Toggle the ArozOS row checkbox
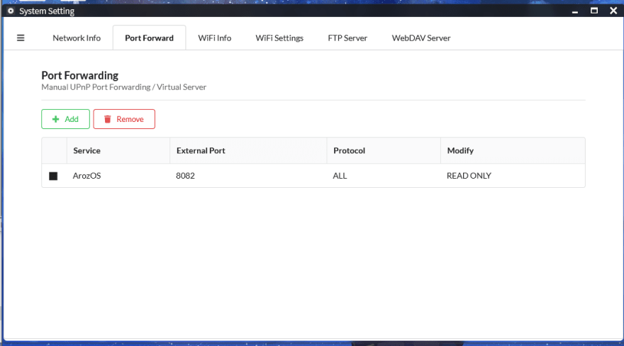 (53, 176)
